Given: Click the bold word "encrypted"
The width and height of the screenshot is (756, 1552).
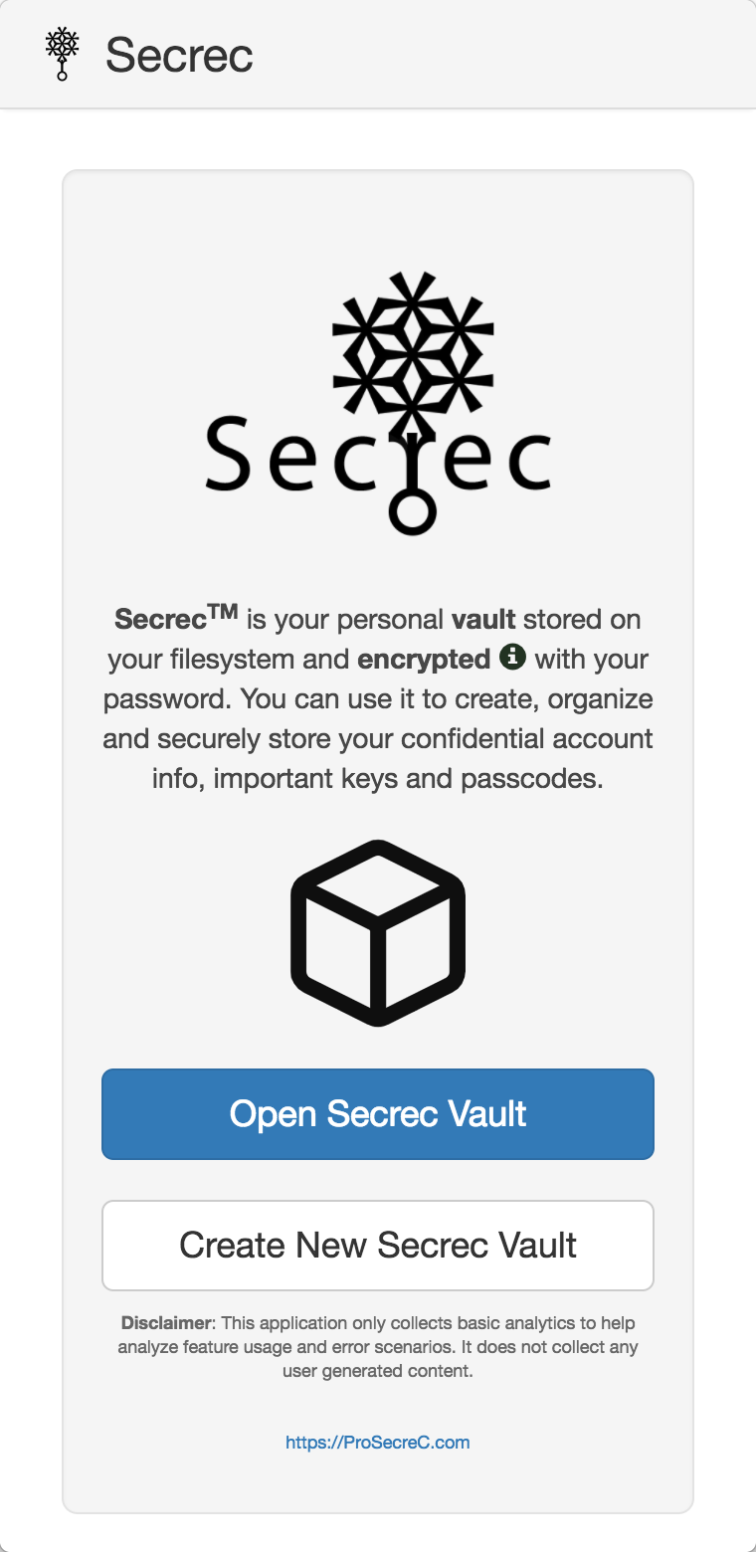Looking at the screenshot, I should click(x=424, y=659).
